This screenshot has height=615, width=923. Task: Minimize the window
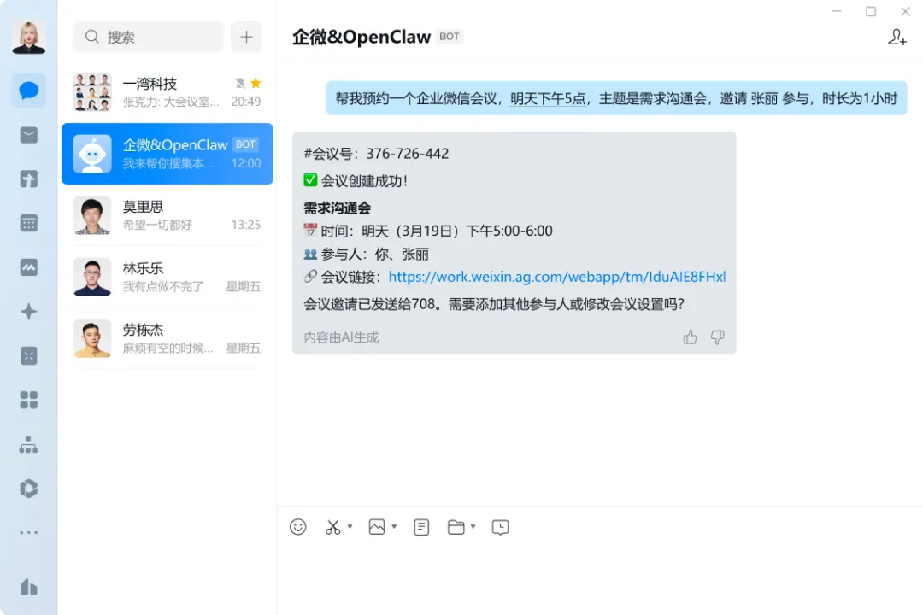coord(836,11)
